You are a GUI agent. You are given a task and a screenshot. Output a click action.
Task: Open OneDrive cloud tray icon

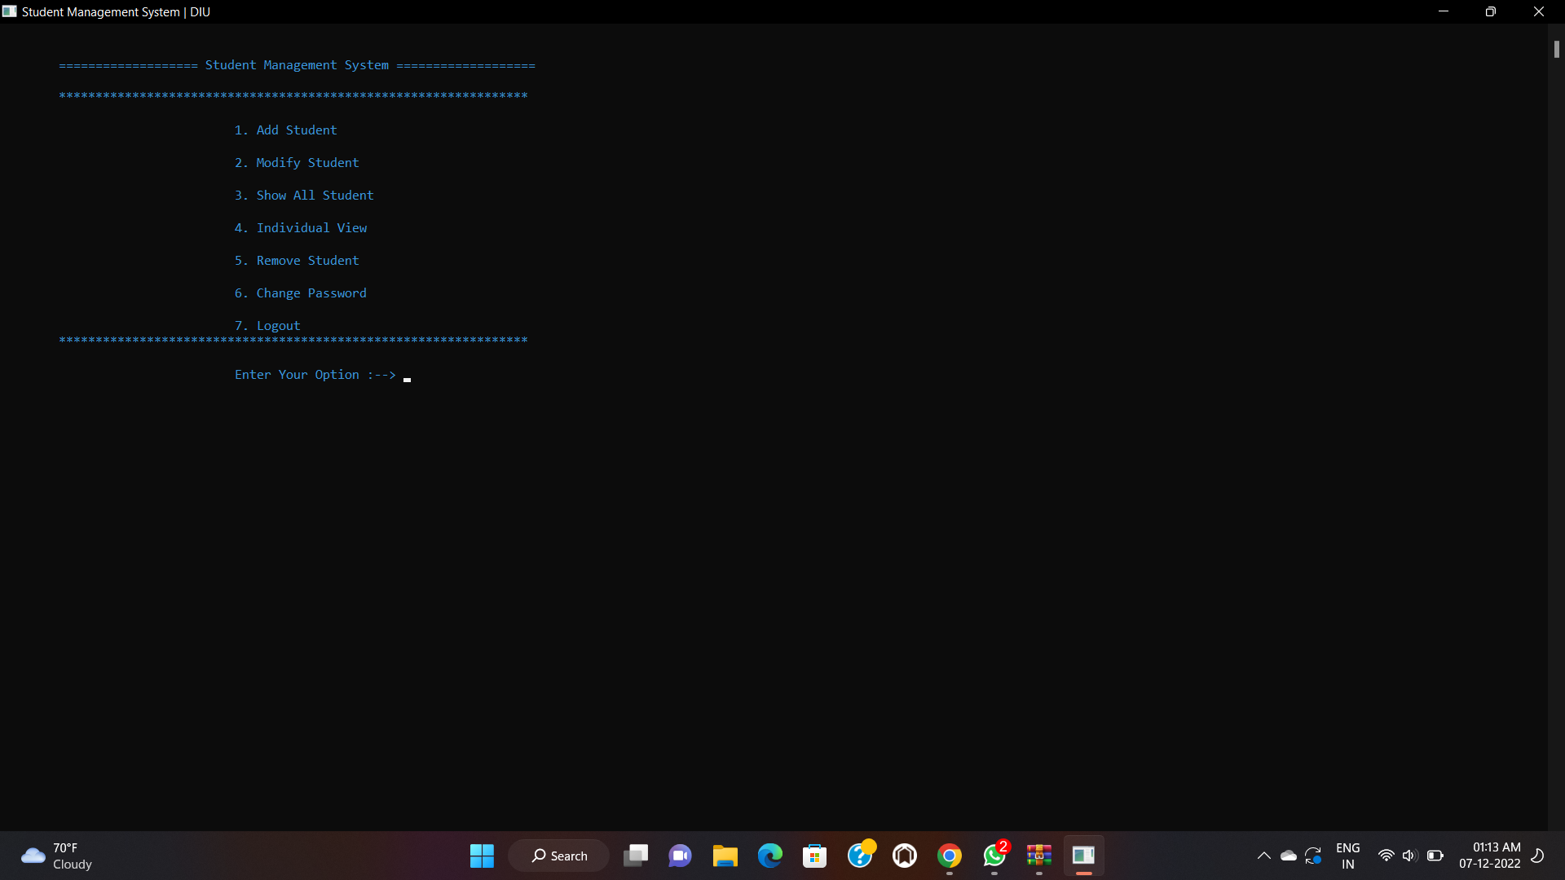(x=1289, y=856)
